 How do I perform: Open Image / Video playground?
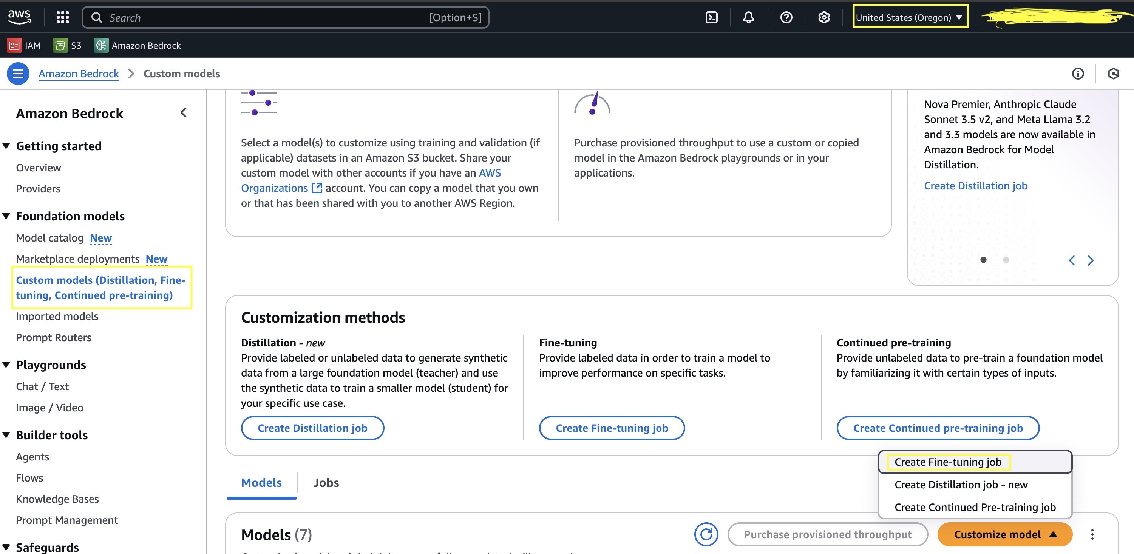[49, 408]
